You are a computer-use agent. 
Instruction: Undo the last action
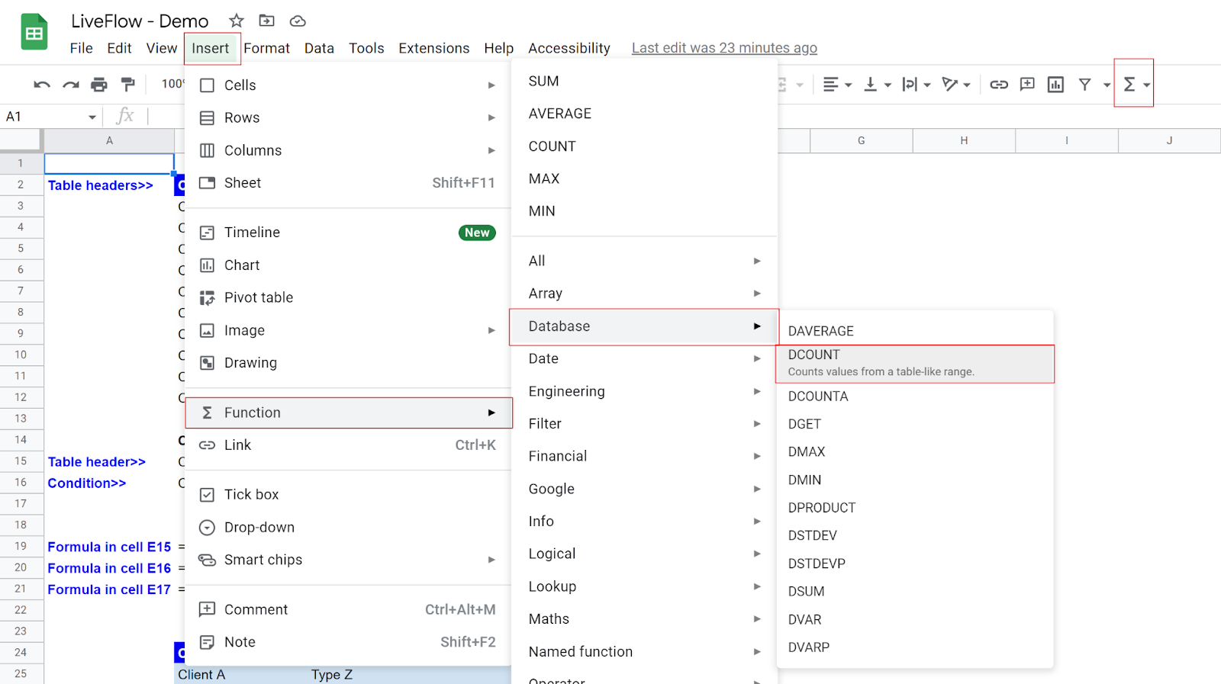coord(42,85)
